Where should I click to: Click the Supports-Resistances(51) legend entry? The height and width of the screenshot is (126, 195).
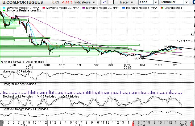tap(18, 11)
